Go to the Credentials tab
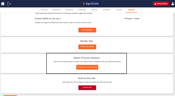The image size is (175, 96). (x=82, y=10)
